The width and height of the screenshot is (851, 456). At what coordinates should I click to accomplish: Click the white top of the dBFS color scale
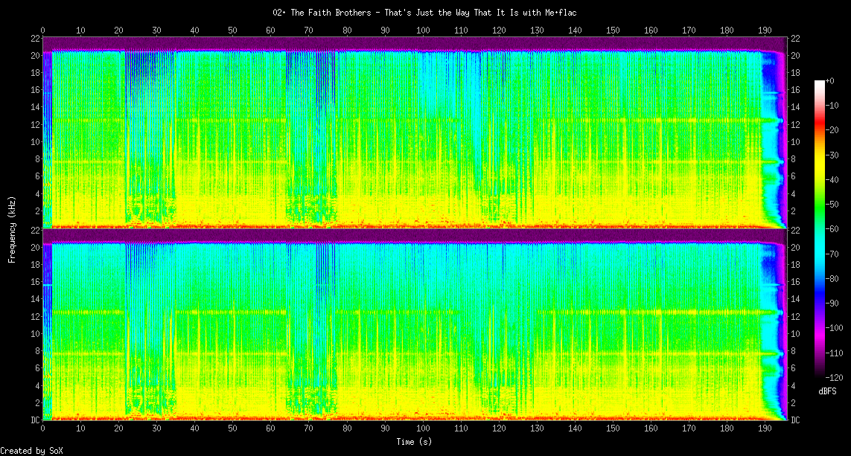820,82
